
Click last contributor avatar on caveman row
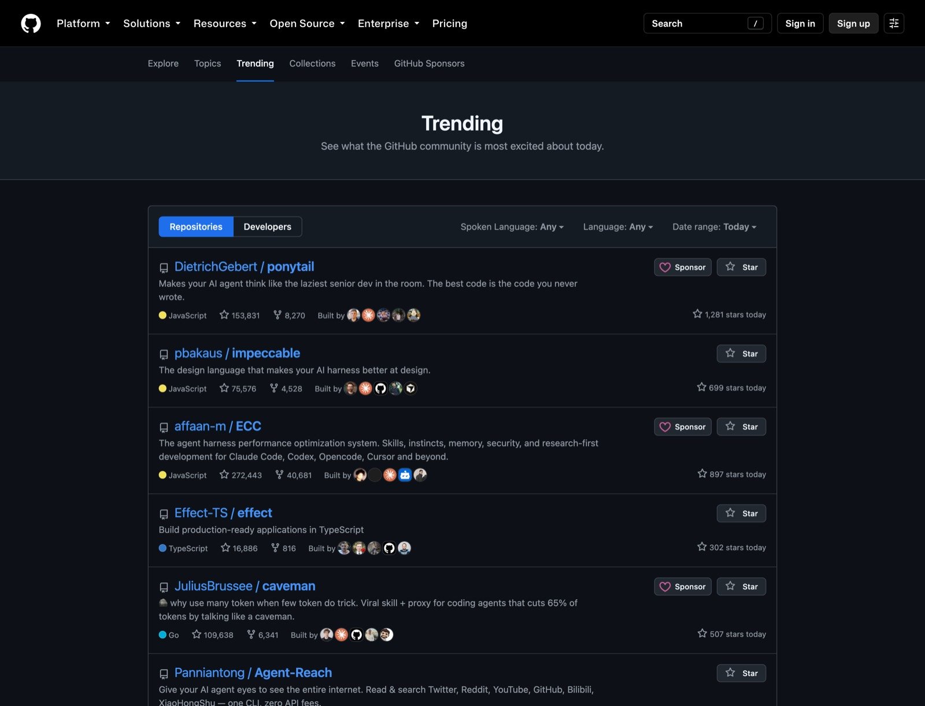tap(387, 634)
